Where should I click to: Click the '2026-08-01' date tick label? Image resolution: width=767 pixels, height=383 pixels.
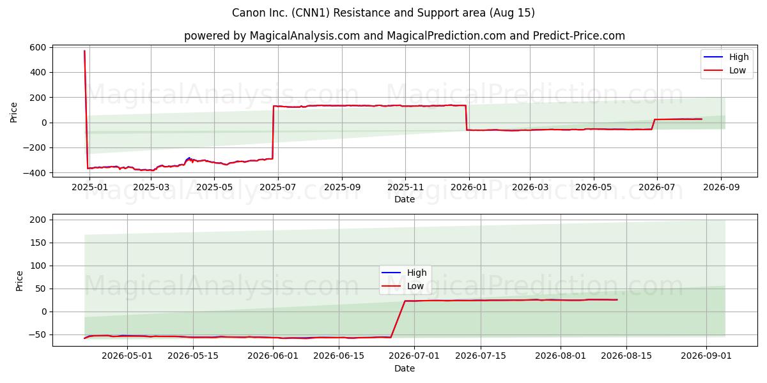tap(561, 356)
